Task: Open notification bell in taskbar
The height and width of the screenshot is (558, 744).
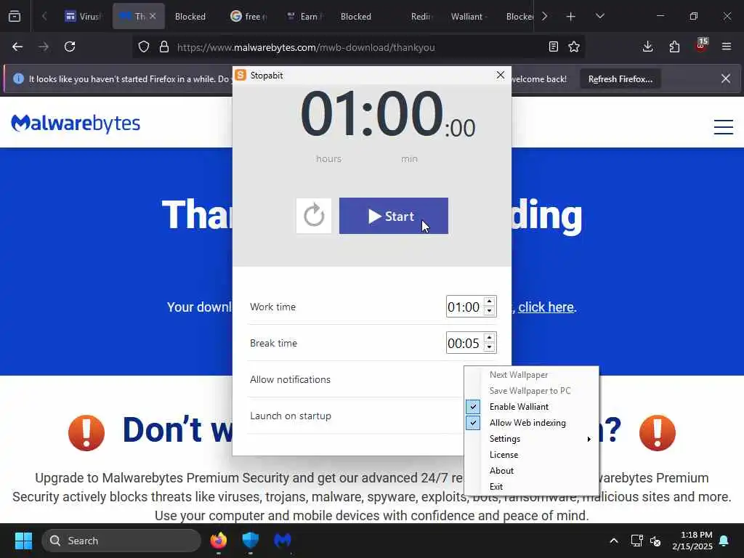Action: (x=724, y=541)
